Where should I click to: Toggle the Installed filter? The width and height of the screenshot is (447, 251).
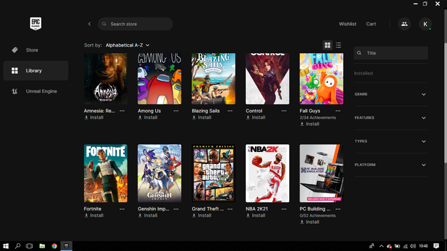pyautogui.click(x=363, y=73)
